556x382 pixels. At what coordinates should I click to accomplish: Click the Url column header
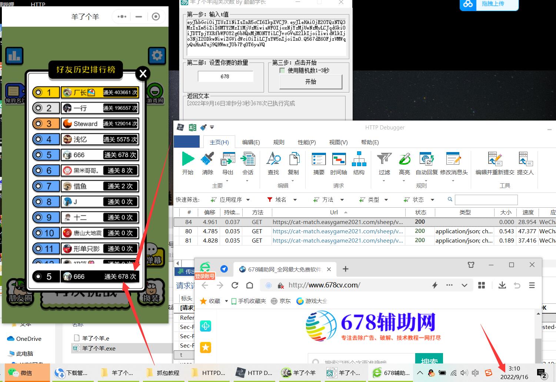pos(338,213)
